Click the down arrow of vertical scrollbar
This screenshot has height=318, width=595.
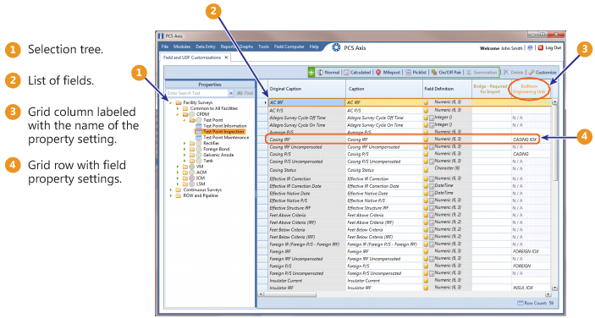[554, 288]
